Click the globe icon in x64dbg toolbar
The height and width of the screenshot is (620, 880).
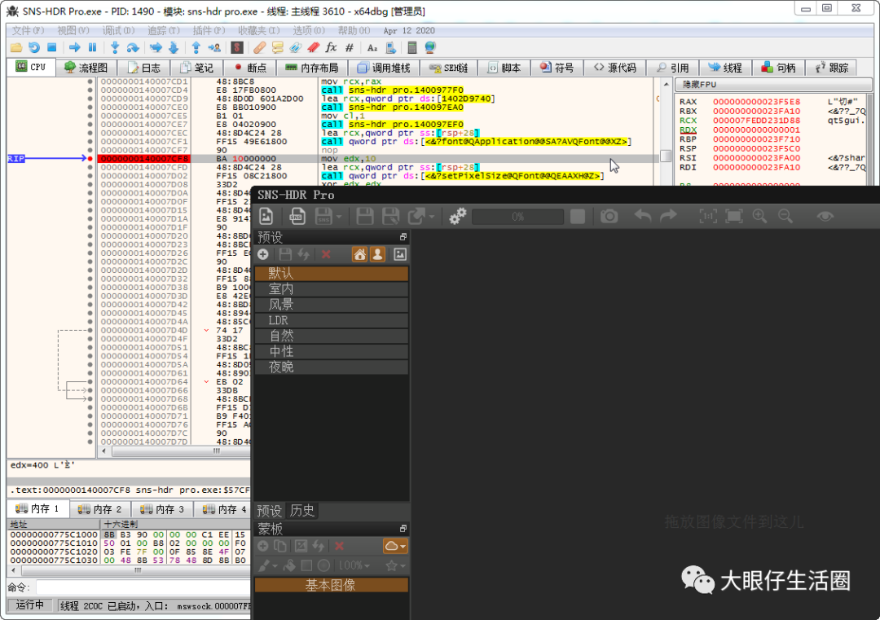(x=430, y=48)
